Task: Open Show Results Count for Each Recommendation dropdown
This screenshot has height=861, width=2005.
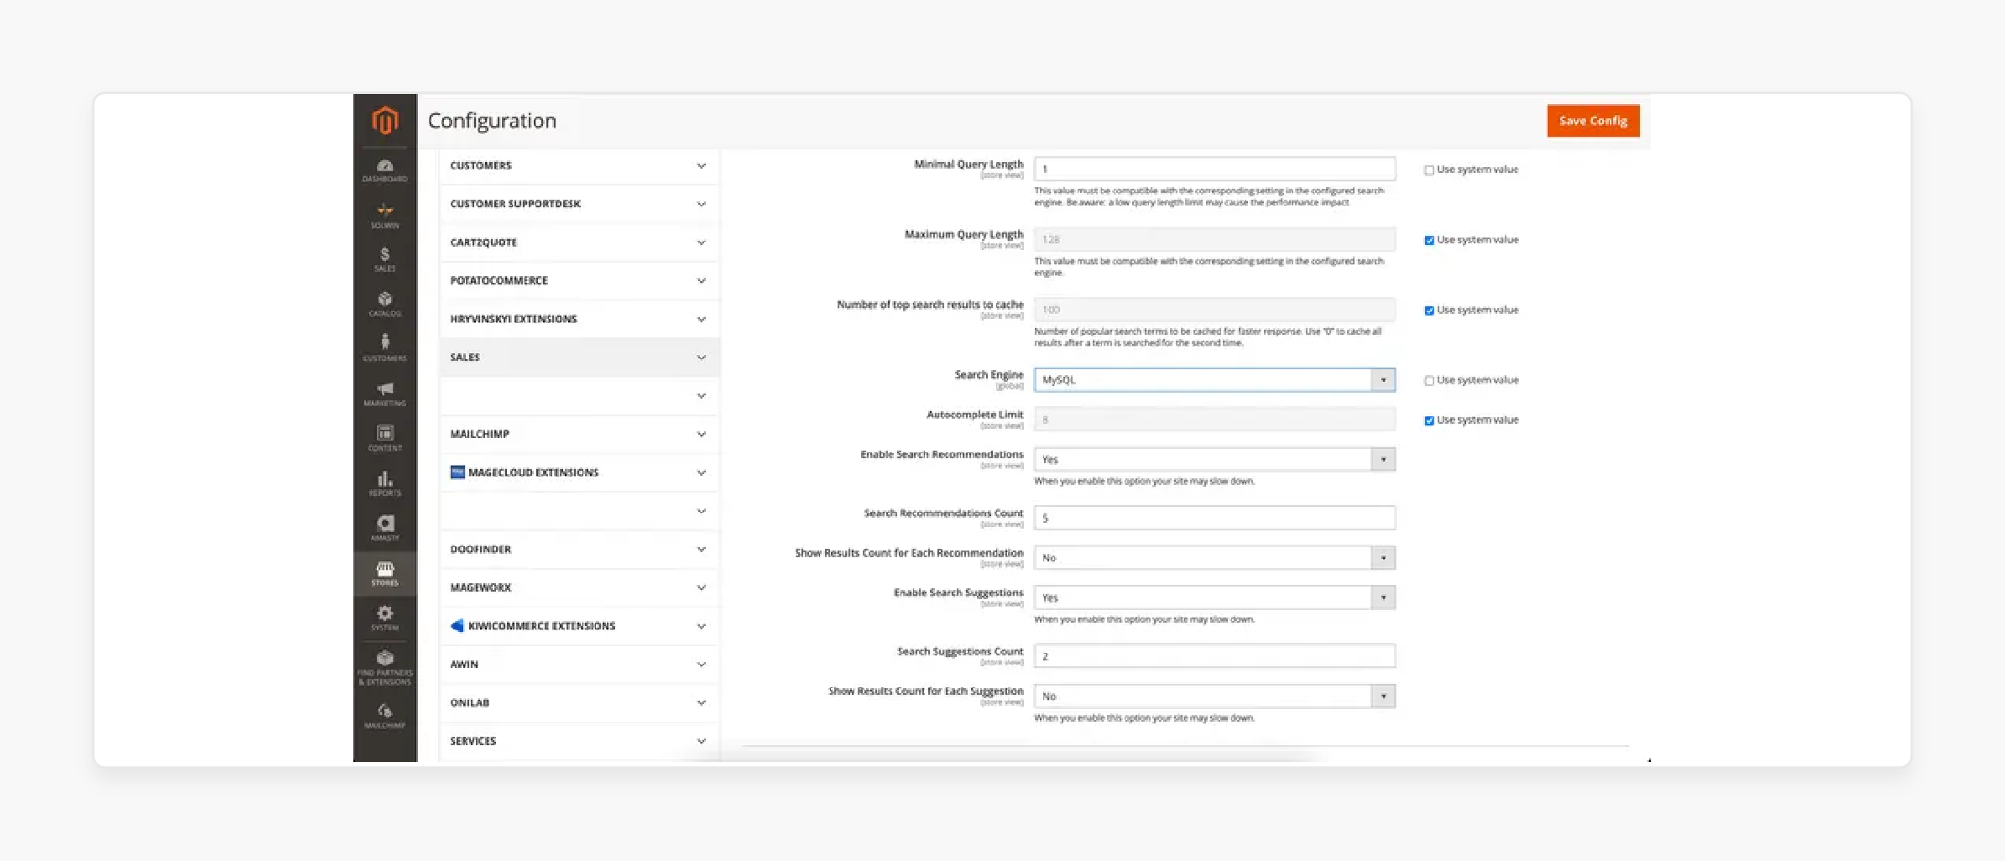Action: tap(1214, 558)
